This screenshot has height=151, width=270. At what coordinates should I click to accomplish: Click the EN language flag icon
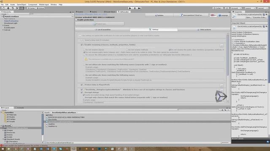213,15
